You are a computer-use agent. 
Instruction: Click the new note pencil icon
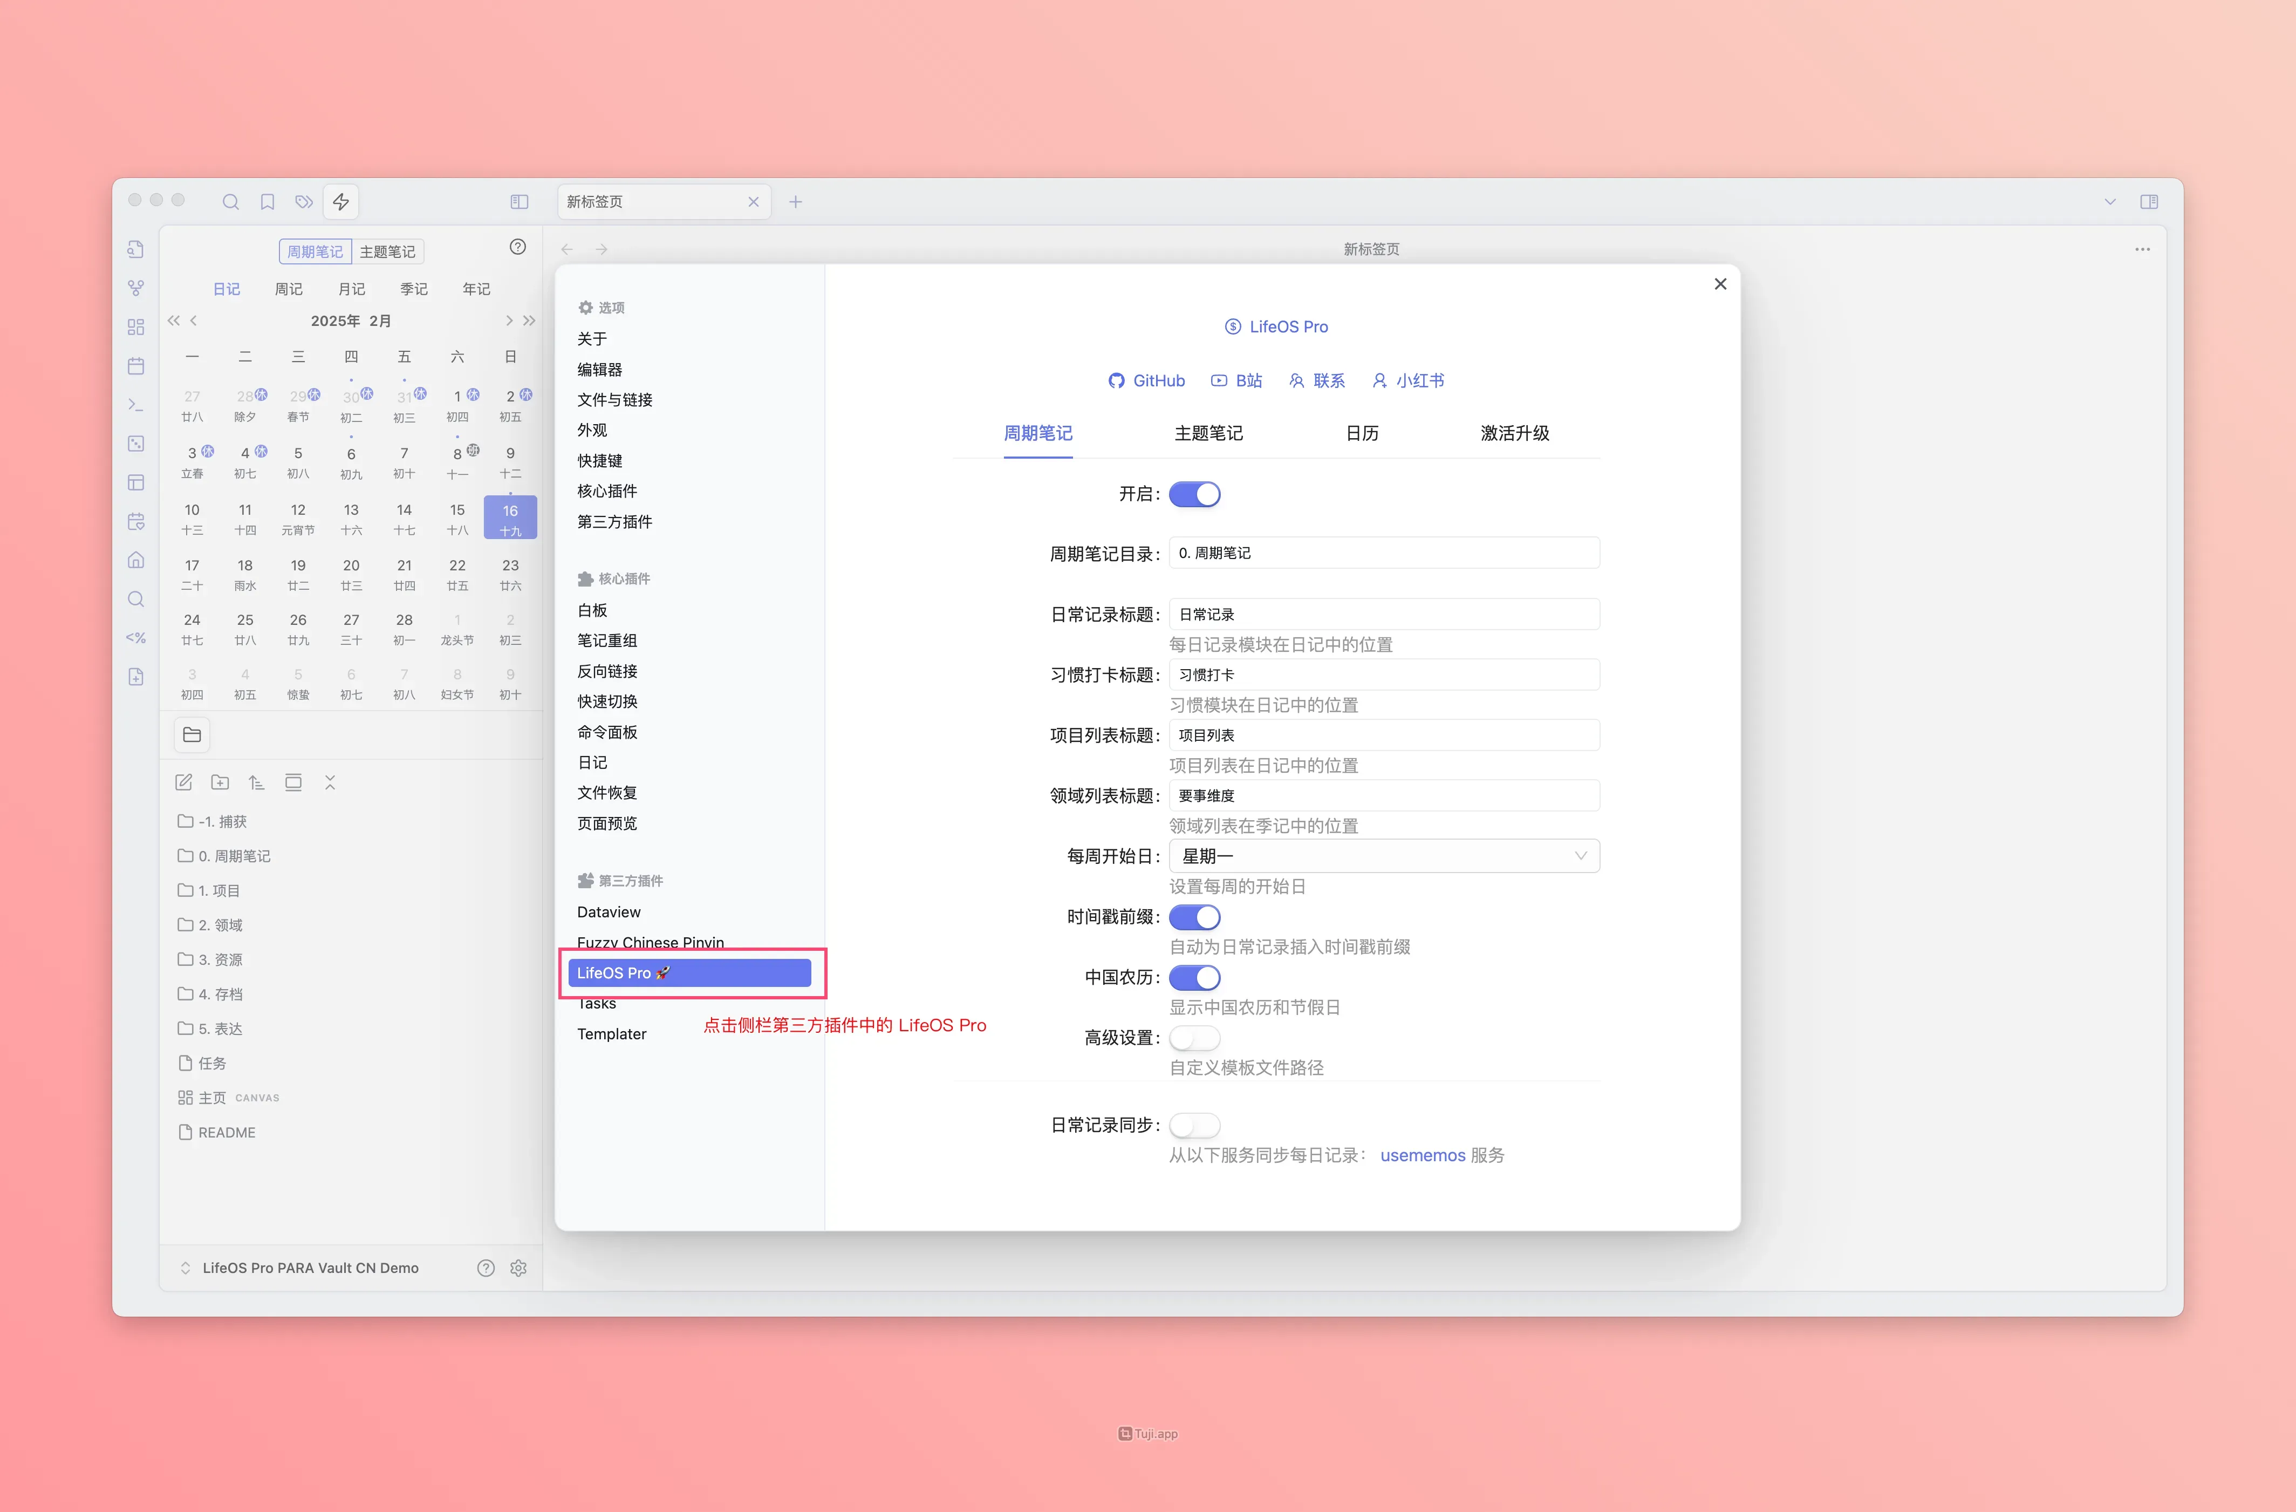[184, 782]
